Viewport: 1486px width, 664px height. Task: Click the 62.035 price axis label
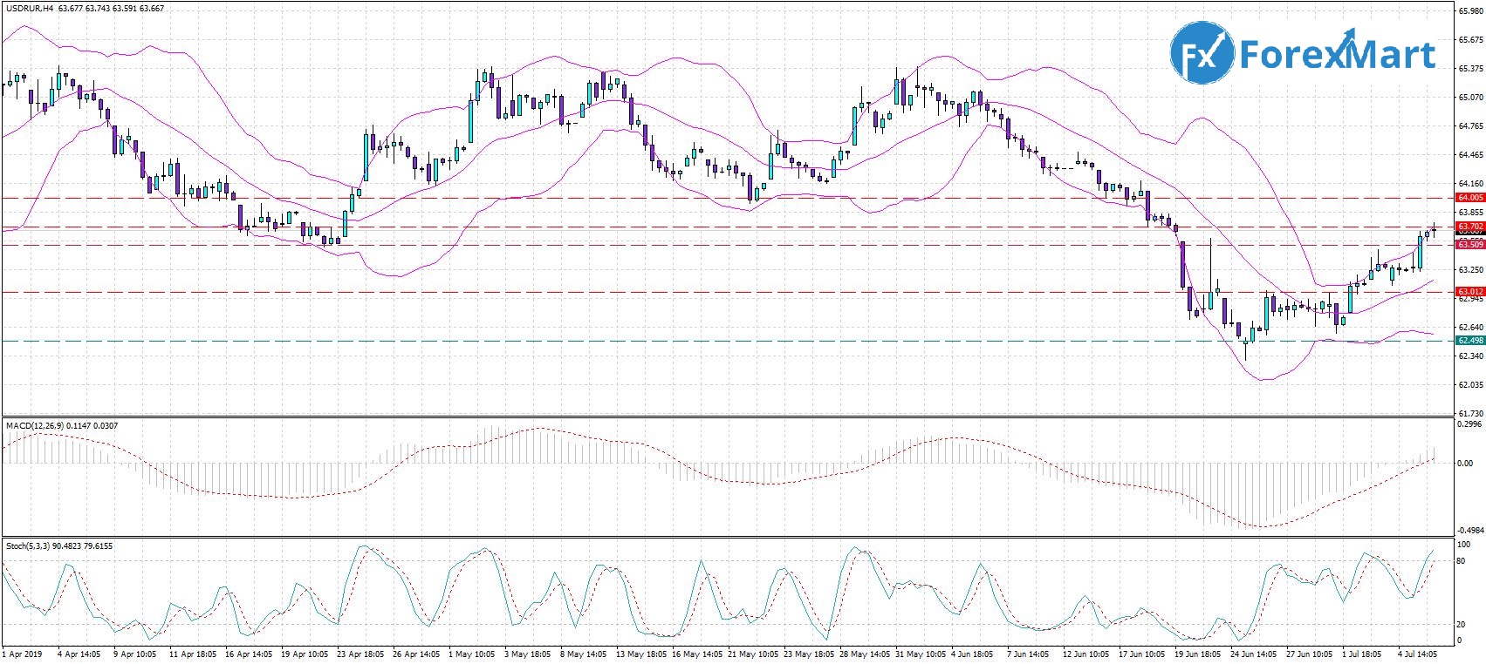click(x=1471, y=385)
